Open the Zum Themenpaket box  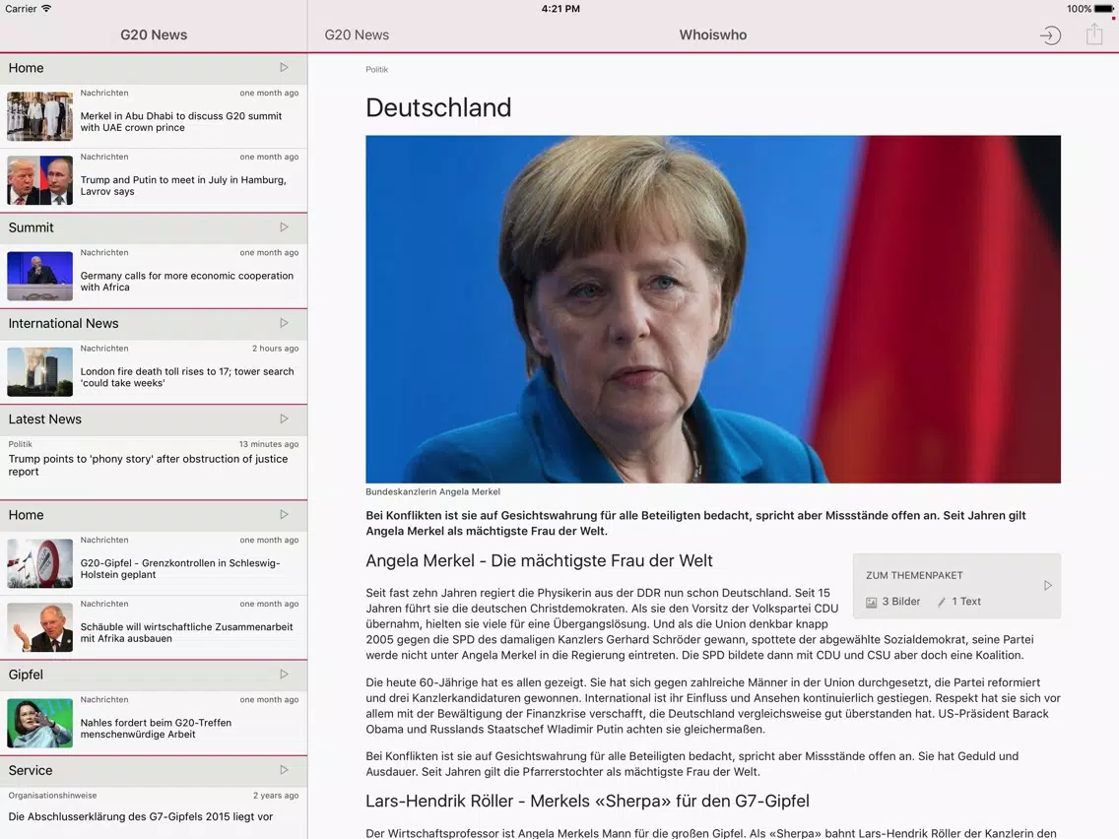pyautogui.click(x=956, y=586)
